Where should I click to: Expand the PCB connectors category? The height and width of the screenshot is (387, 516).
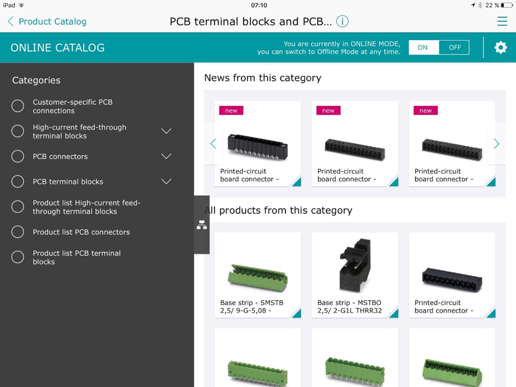click(166, 156)
